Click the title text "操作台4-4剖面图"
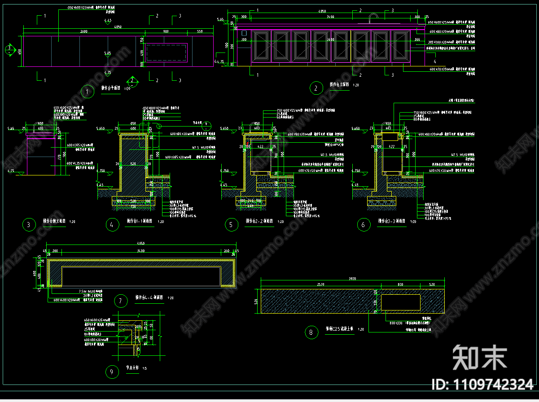 (x=149, y=298)
